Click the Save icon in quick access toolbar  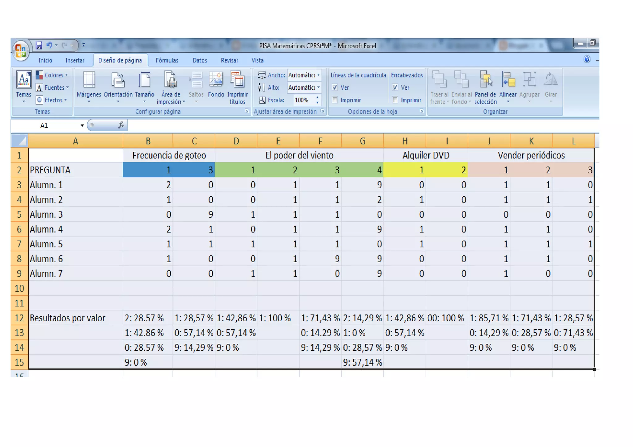point(39,45)
